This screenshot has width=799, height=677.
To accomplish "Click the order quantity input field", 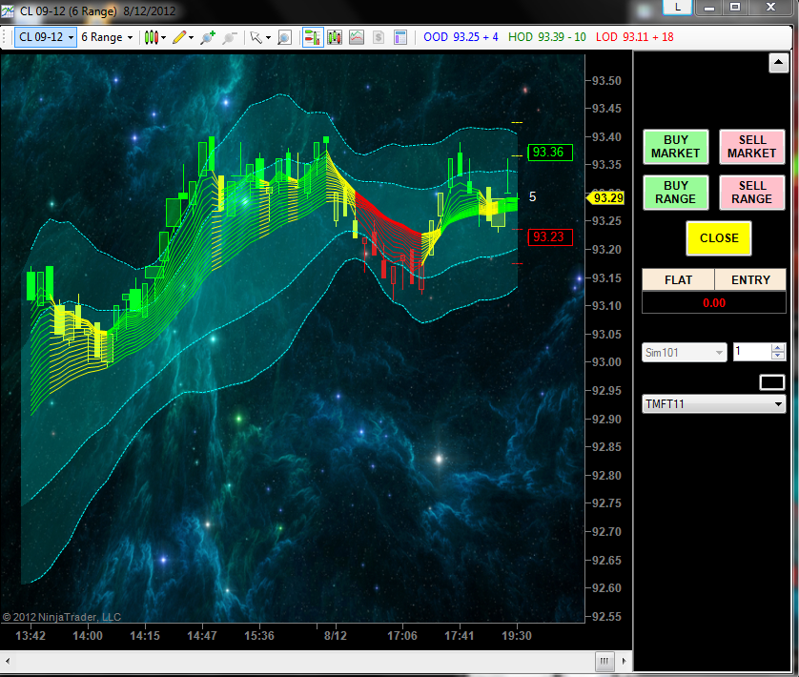I will [x=752, y=352].
